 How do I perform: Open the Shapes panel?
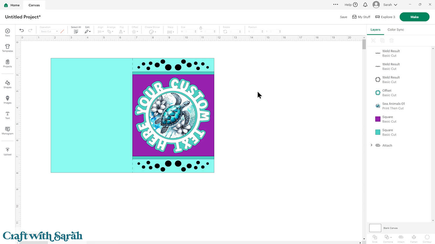click(8, 84)
